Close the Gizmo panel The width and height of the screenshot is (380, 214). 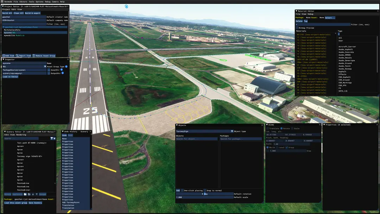point(319,125)
